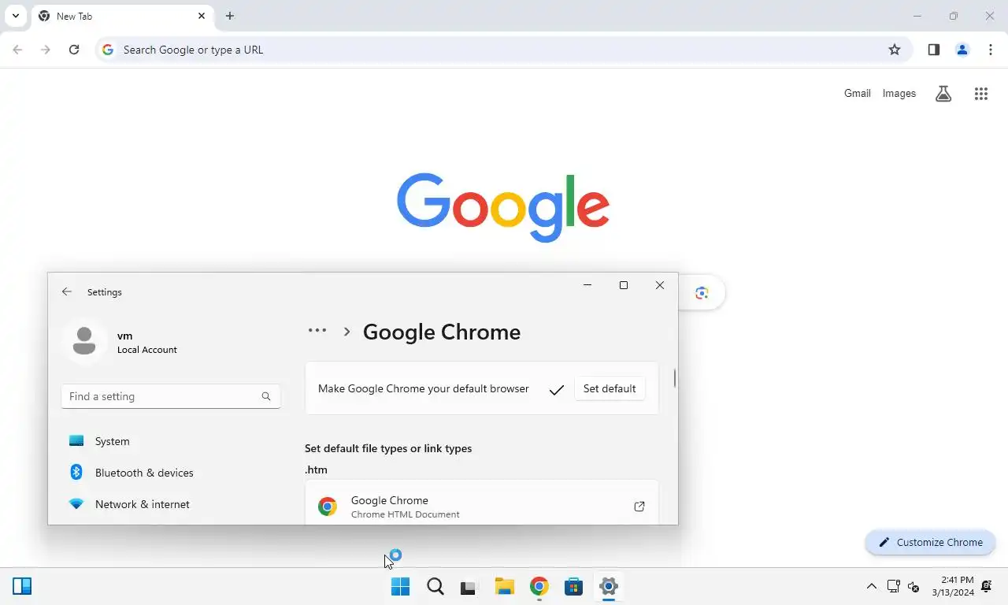Open the .htm Google Chrome association
This screenshot has width=1008, height=605.
(x=482, y=503)
